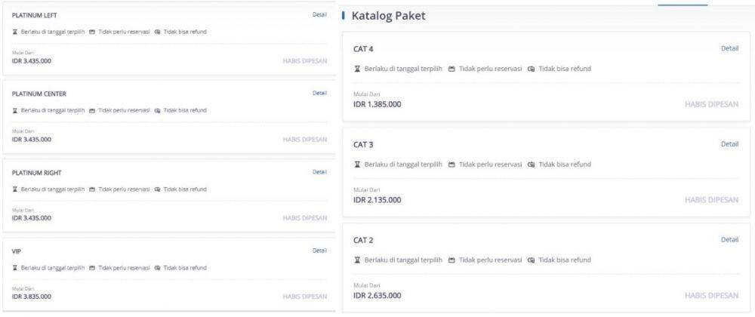755x317 pixels.
Task: Click hourglass icon in VIP package
Action: [15, 268]
